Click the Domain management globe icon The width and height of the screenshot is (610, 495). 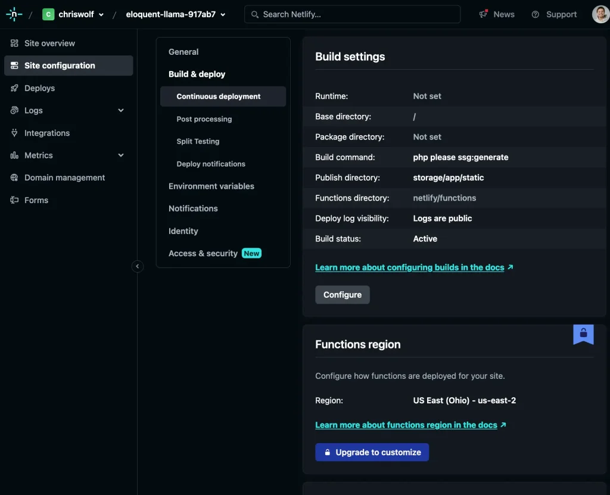(14, 178)
